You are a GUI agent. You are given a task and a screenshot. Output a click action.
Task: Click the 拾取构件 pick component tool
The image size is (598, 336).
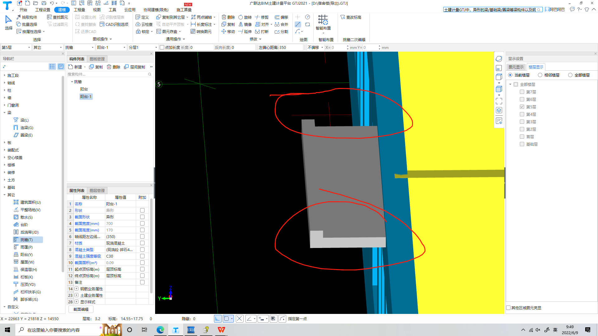point(27,17)
